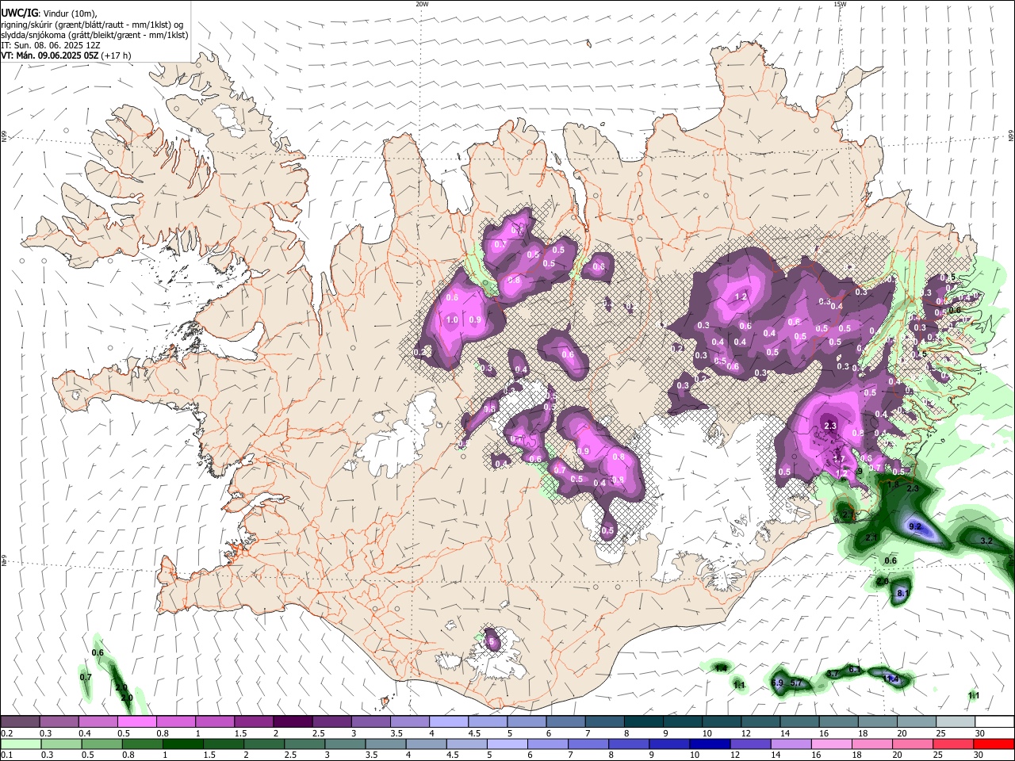Click the 3.2 rain value label
The image size is (1015, 761).
pyautogui.click(x=986, y=541)
